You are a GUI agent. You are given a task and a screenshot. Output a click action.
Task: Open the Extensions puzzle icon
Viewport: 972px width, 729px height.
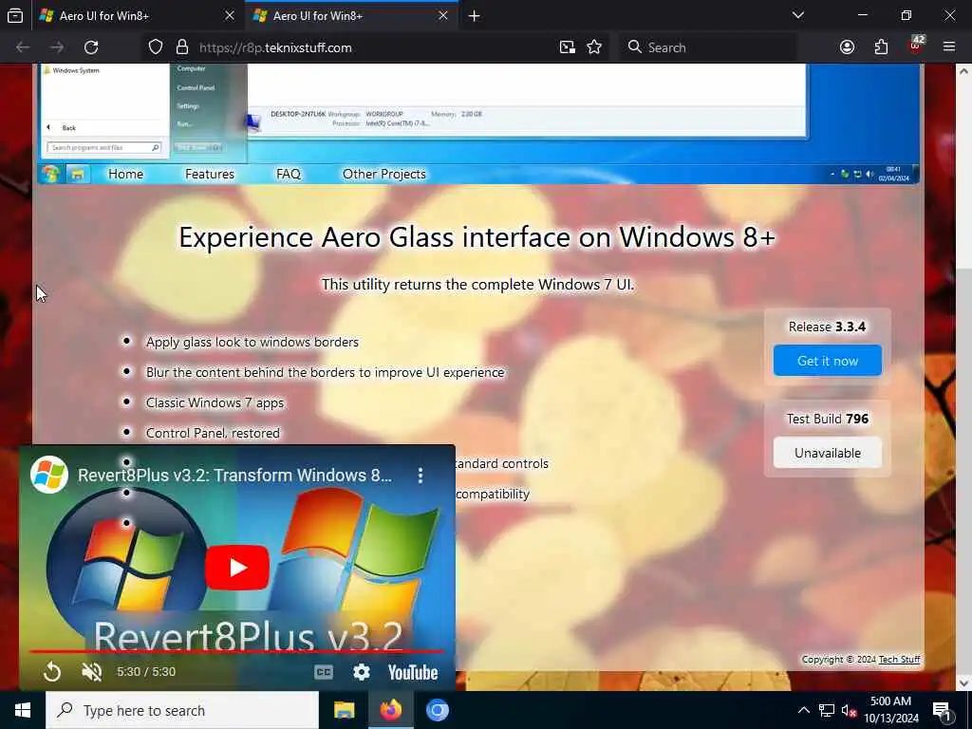pos(881,47)
